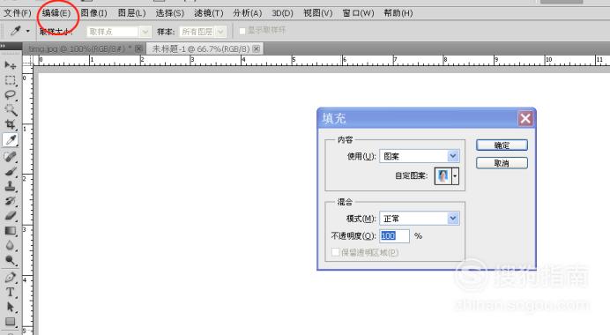This screenshot has height=335, width=610.
Task: Select the Type tool
Action: (x=10, y=292)
